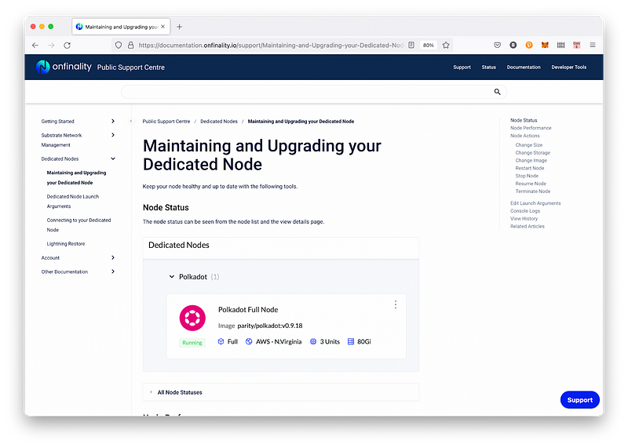Jump to Terminate Node section
628x448 pixels.
point(533,191)
